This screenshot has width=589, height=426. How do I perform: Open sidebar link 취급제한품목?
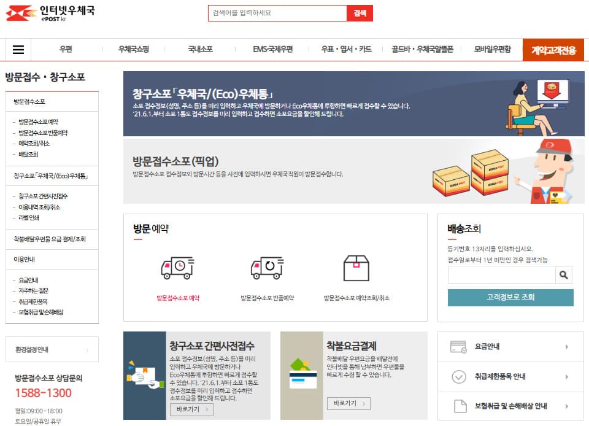33,301
